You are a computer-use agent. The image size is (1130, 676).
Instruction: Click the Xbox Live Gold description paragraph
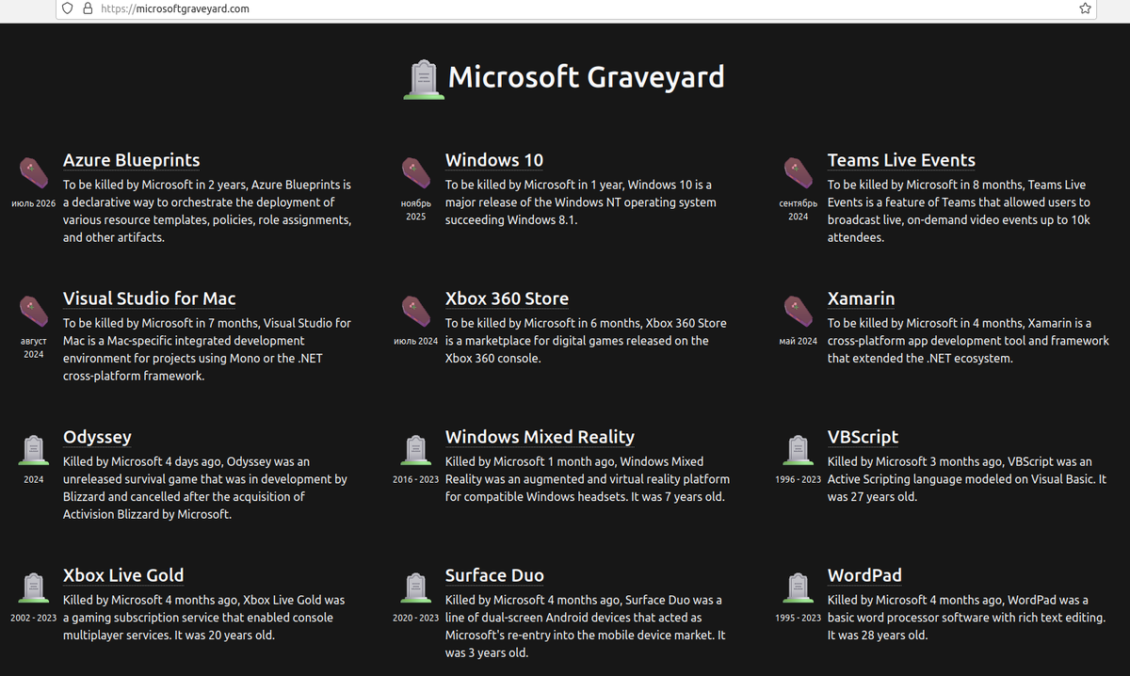(x=204, y=618)
